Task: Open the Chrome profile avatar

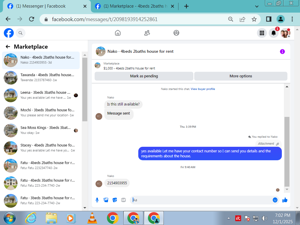Action: click(280, 19)
